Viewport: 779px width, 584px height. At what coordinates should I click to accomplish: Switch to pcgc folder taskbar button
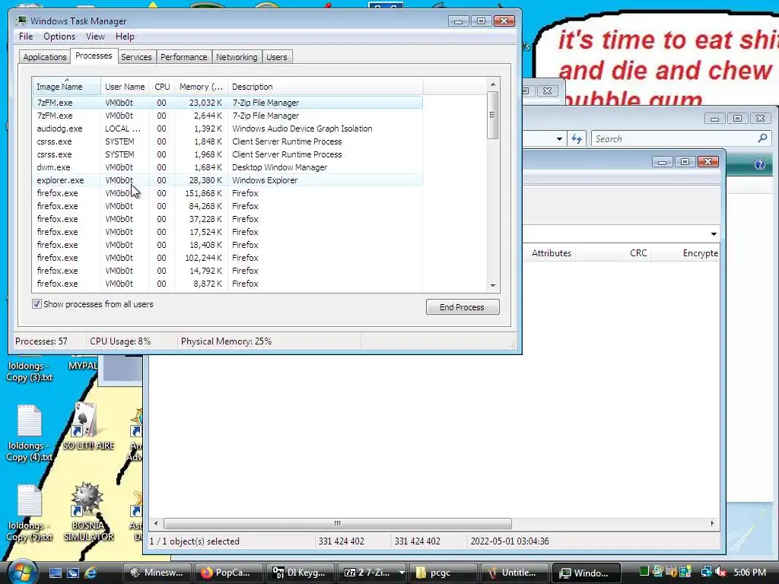[443, 573]
